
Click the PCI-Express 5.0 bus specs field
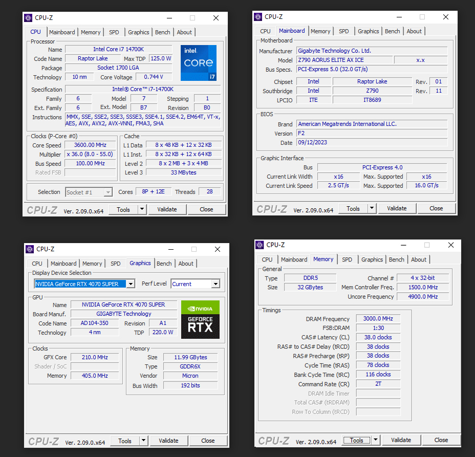pyautogui.click(x=372, y=69)
